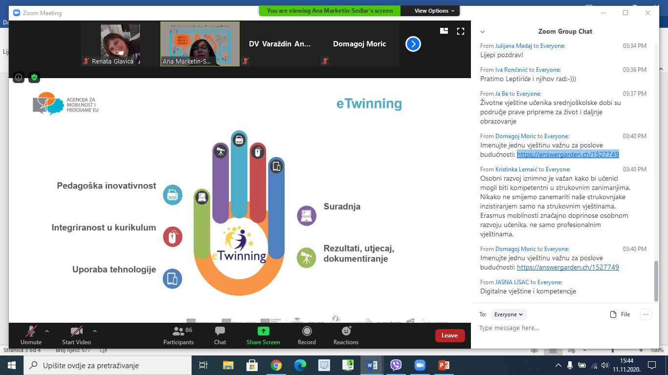Launch Google Chrome from the taskbar
Viewport: 668px width, 375px height.
[276, 365]
